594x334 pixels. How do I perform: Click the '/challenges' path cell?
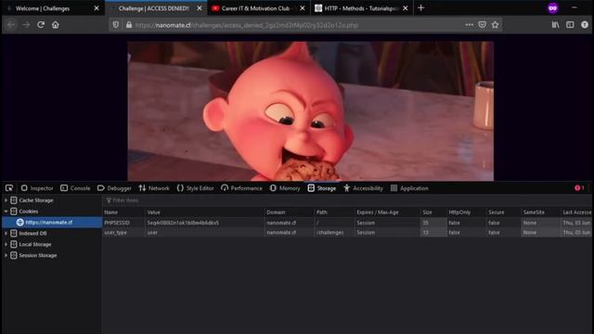[334, 233]
